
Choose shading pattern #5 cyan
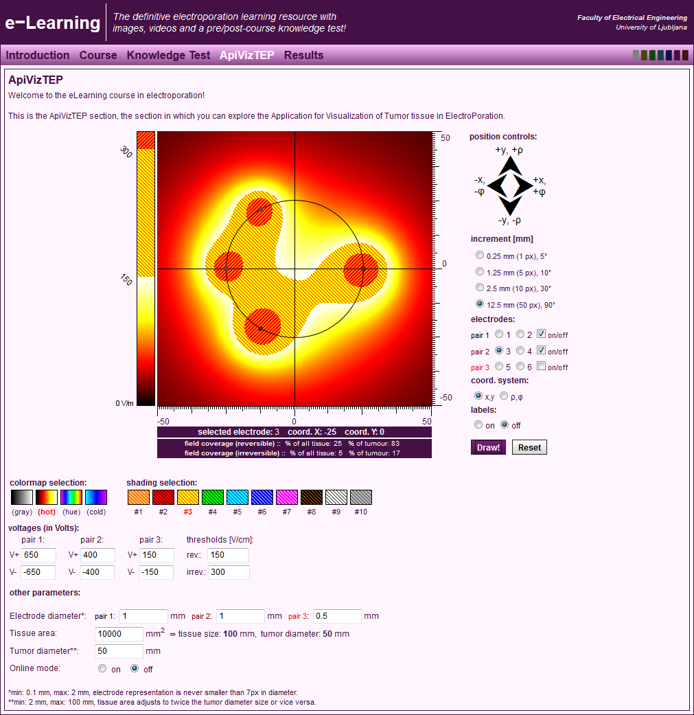pos(238,497)
